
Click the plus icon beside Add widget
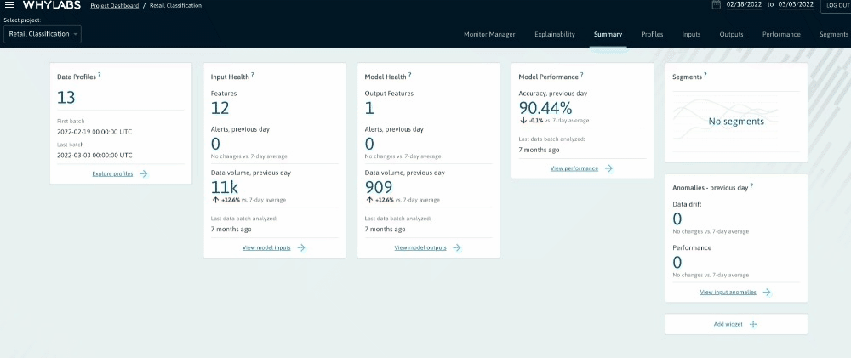tap(753, 324)
